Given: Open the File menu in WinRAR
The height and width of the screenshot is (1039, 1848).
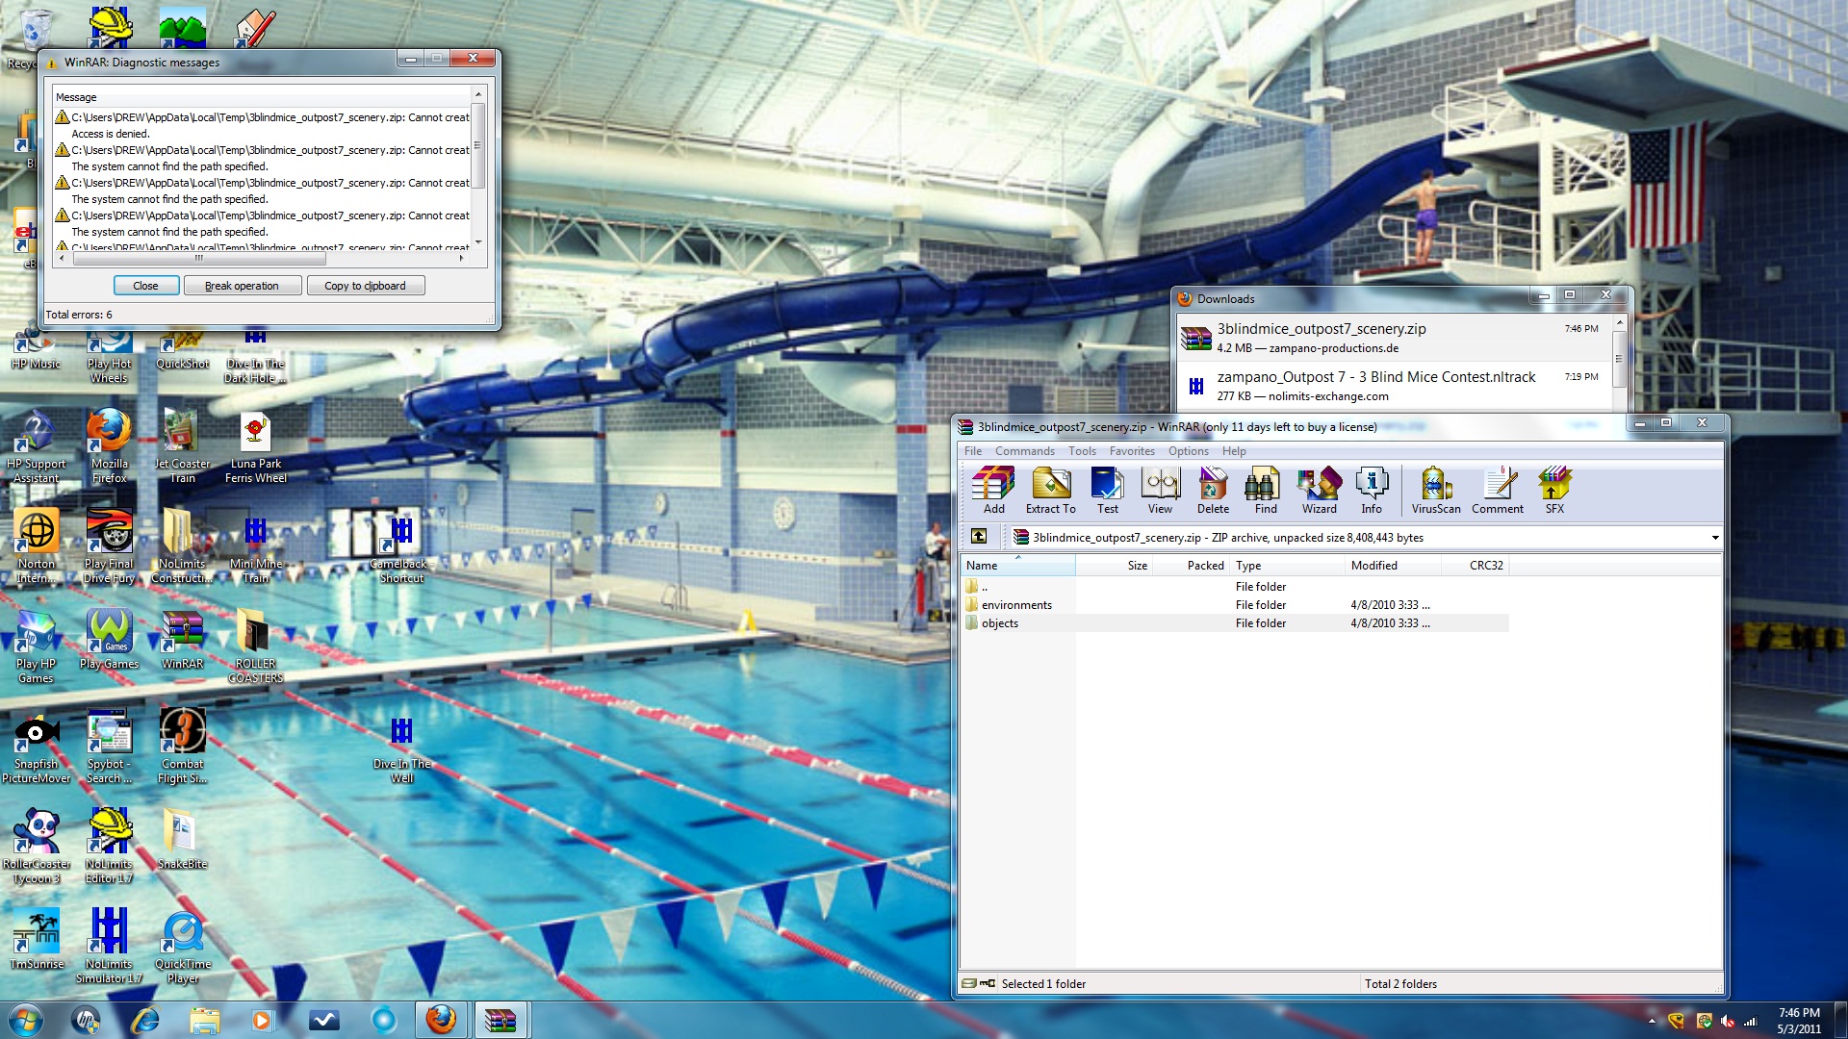Looking at the screenshot, I should (x=973, y=450).
